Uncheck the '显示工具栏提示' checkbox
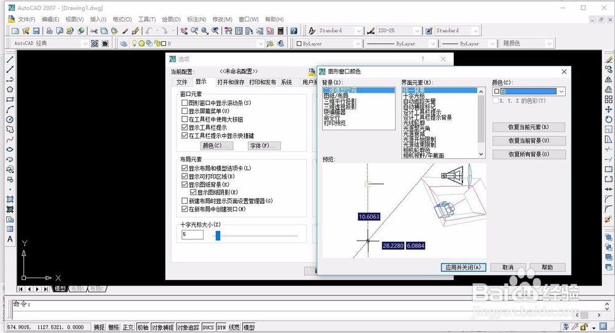The width and height of the screenshot is (615, 333). (x=184, y=127)
